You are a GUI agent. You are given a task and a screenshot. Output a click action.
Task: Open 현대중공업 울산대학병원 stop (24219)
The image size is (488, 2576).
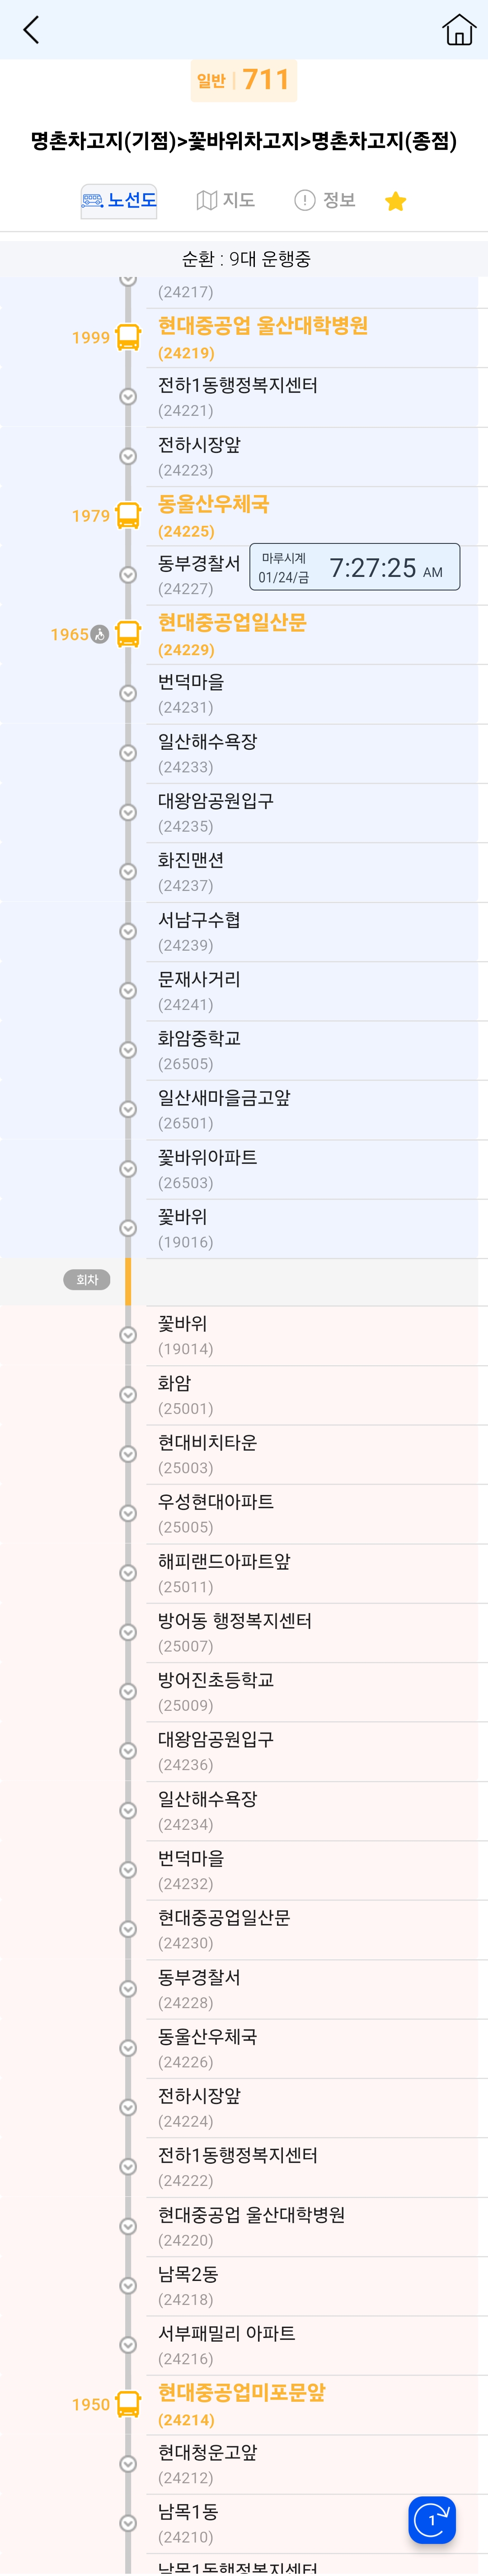pyautogui.click(x=263, y=337)
